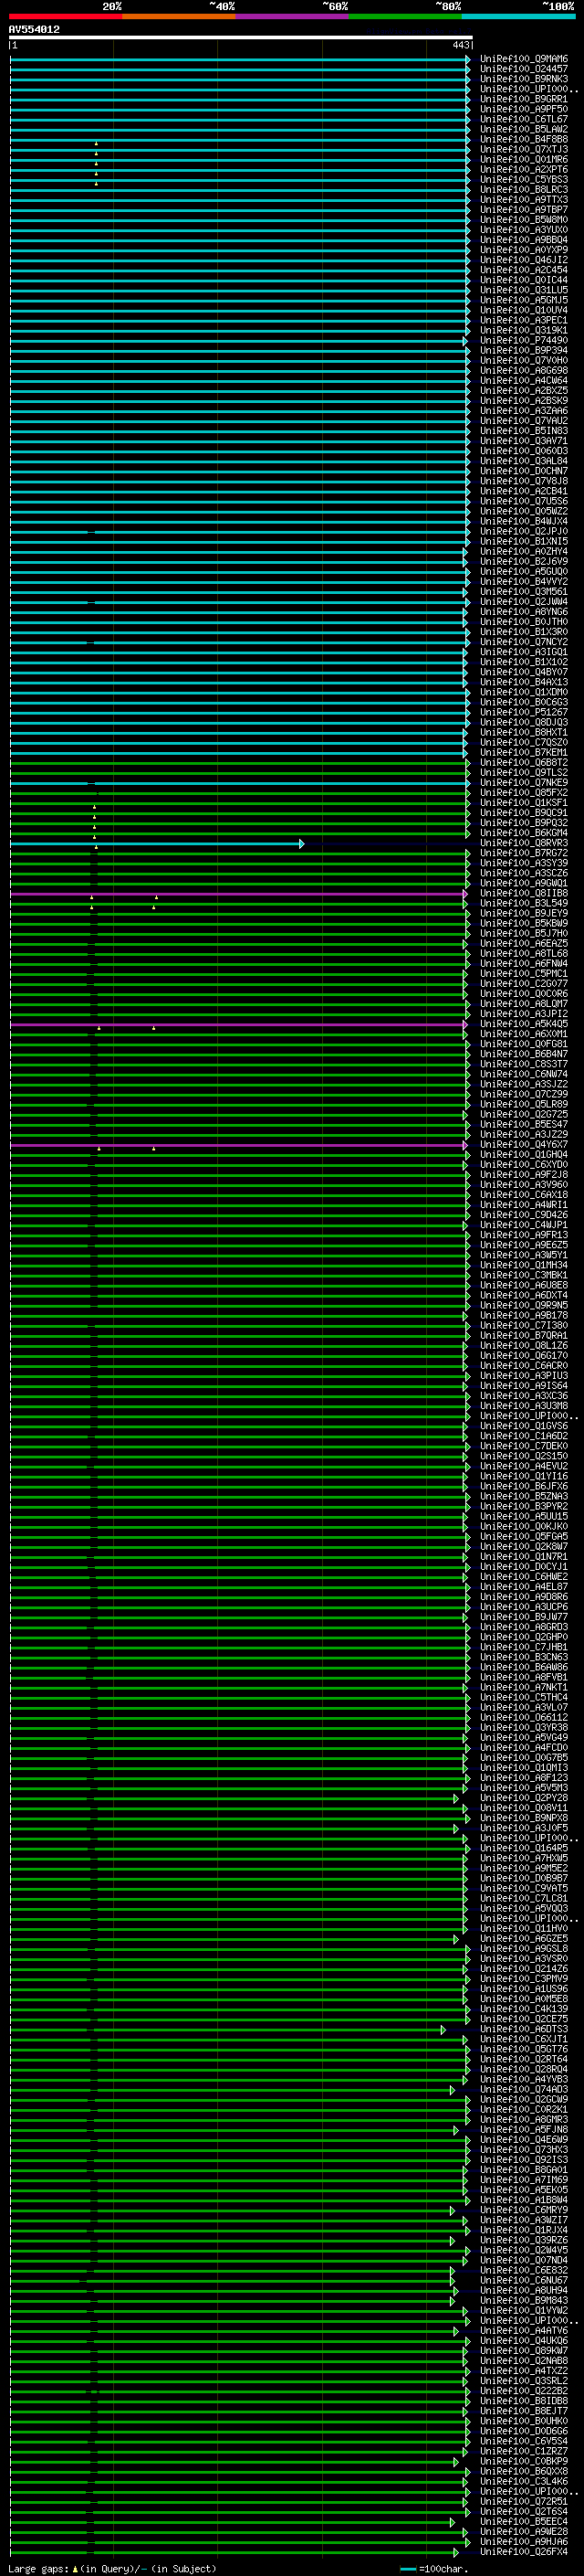This screenshot has width=584, height=2576.
Task: Select label UniRef100_A2XPT6
Action: pyautogui.click(x=523, y=169)
